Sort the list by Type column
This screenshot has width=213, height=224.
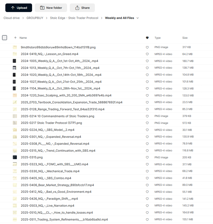click(x=158, y=38)
